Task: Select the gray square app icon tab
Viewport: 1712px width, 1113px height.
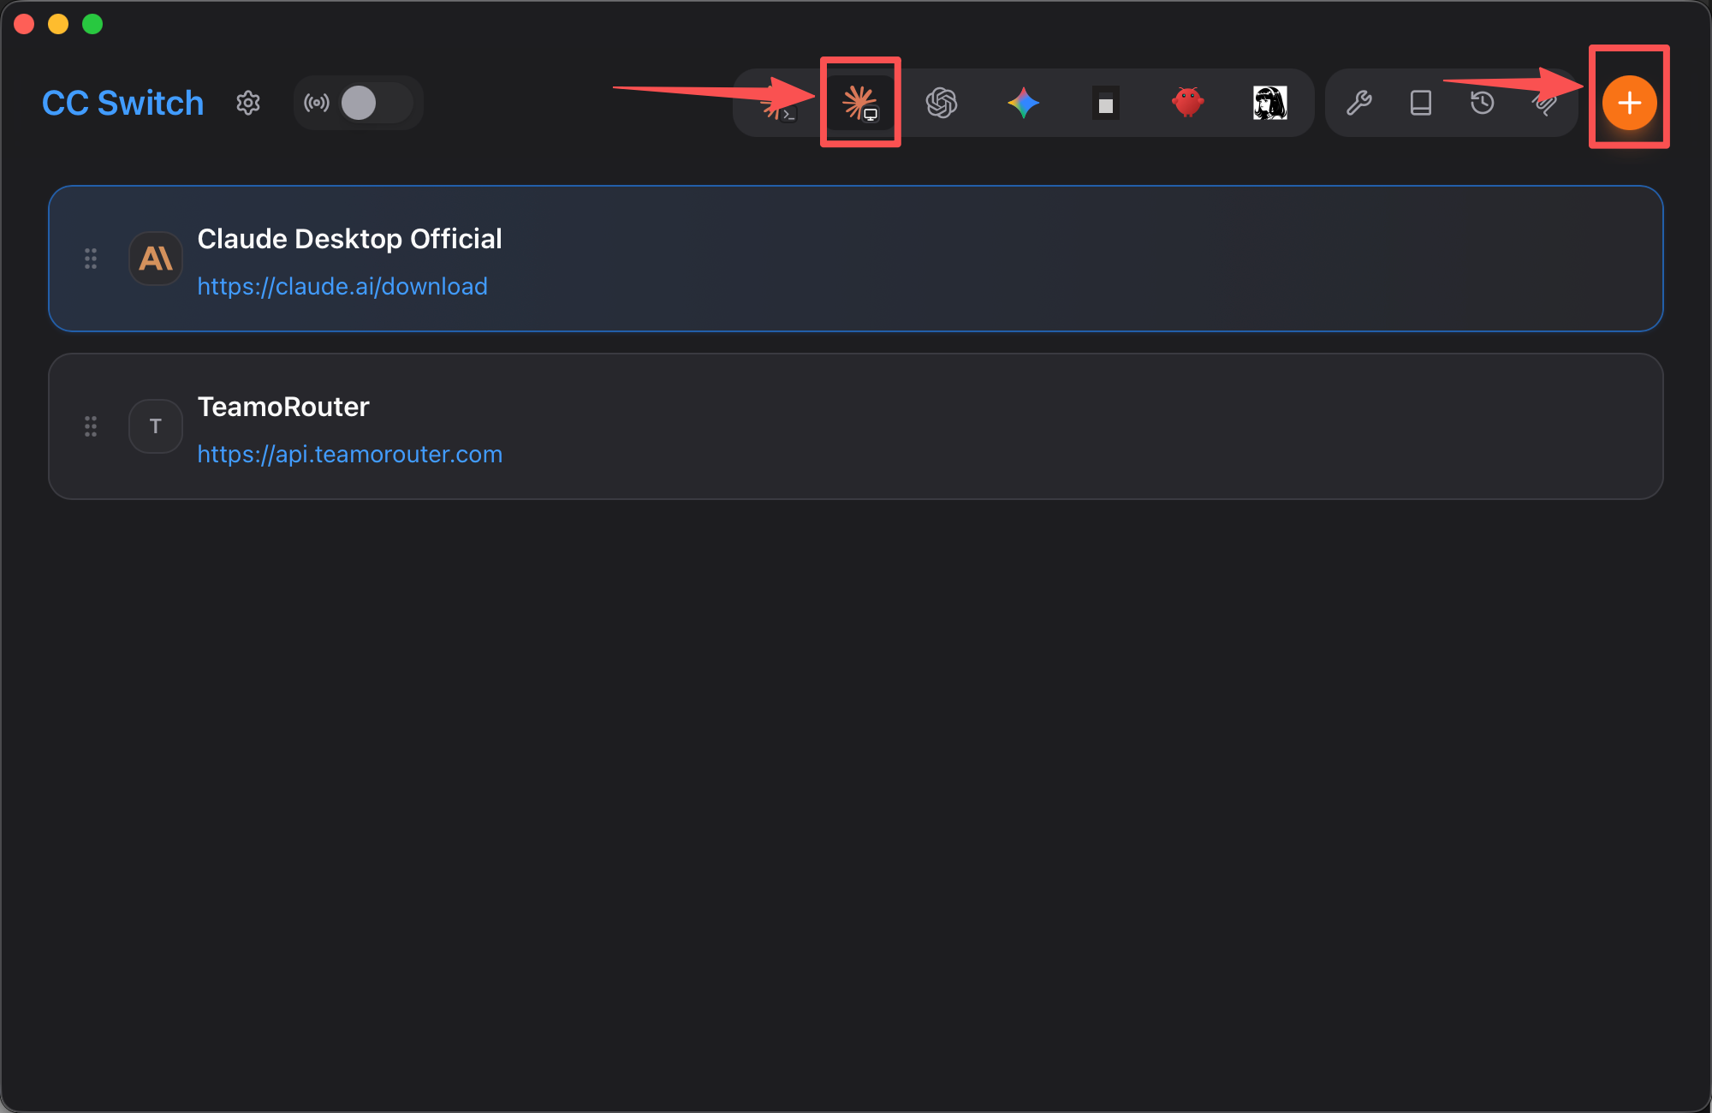Action: [1106, 103]
